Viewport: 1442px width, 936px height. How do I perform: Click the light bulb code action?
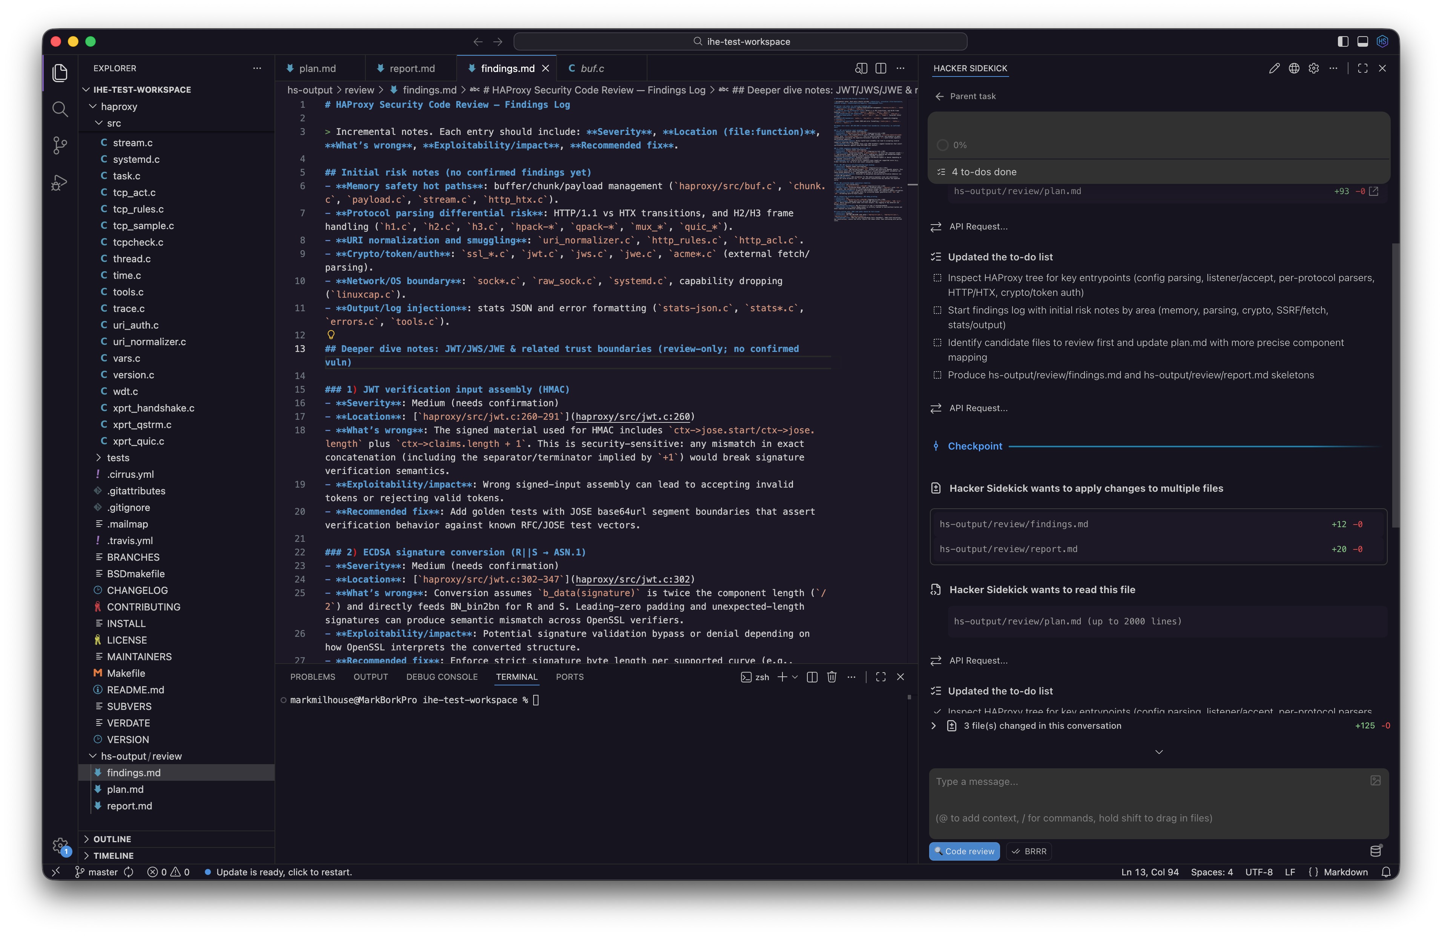click(331, 335)
